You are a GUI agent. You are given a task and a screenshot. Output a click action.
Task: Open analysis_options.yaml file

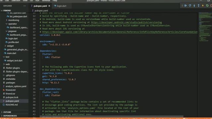coord(16,86)
